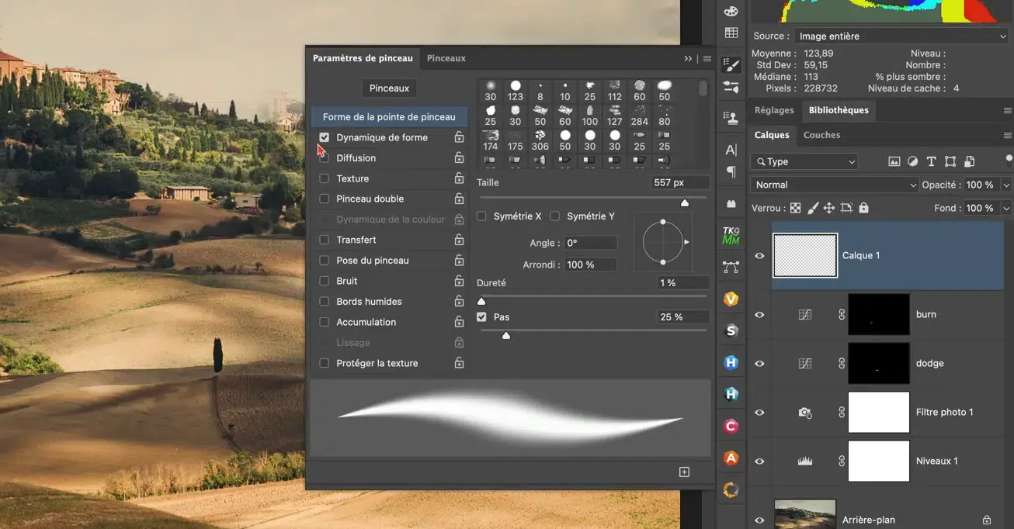Toggle lock icon next to Dynamique de forme
1014x529 pixels.
459,137
